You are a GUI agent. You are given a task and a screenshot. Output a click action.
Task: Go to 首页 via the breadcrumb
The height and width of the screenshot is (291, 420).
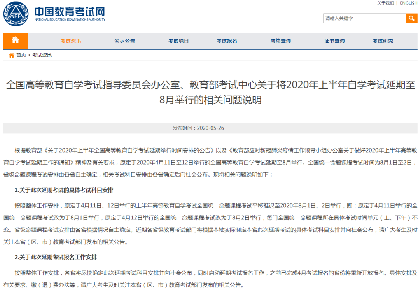coord(21,55)
